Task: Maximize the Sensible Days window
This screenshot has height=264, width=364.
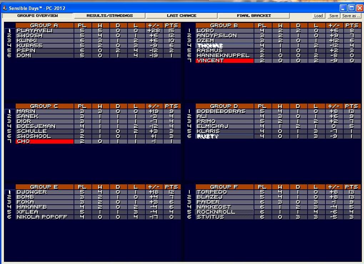Action: [x=351, y=8]
